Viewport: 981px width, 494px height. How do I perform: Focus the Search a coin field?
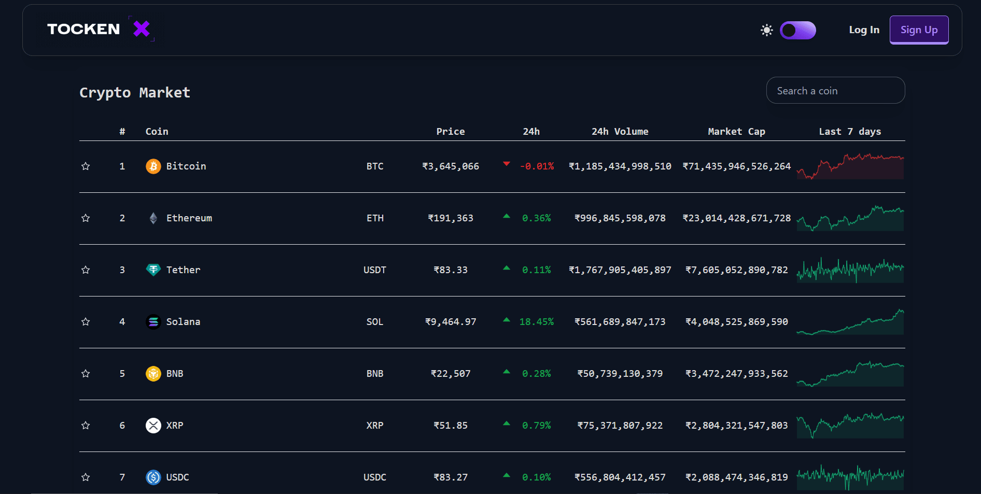coord(835,91)
